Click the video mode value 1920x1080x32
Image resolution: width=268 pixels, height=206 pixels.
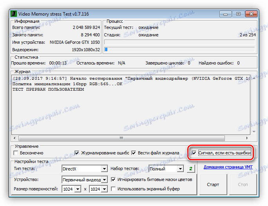pos(86,50)
